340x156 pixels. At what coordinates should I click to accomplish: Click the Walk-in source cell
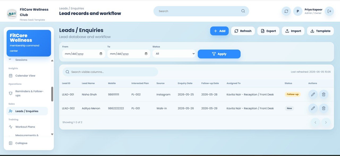(x=161, y=108)
